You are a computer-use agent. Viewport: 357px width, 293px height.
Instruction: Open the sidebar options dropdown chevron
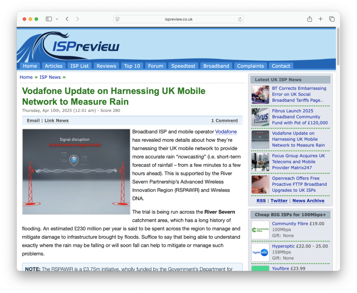click(x=57, y=19)
